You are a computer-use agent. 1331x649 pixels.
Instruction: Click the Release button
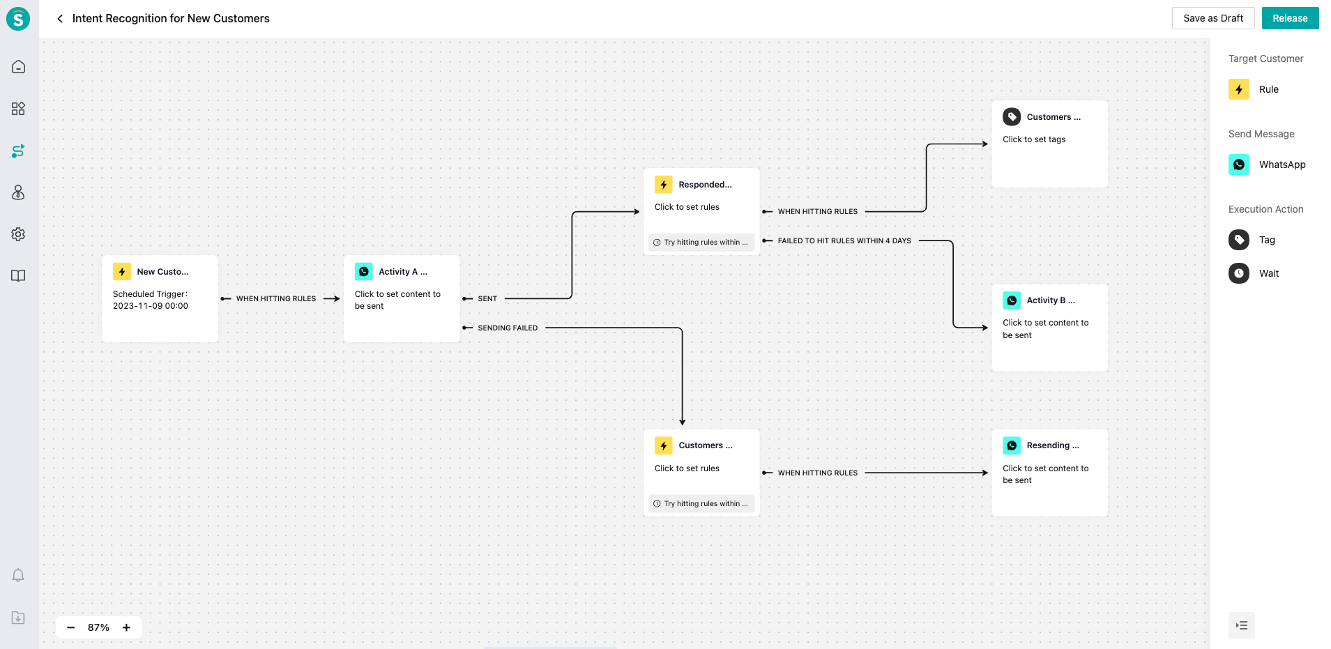[x=1290, y=18]
